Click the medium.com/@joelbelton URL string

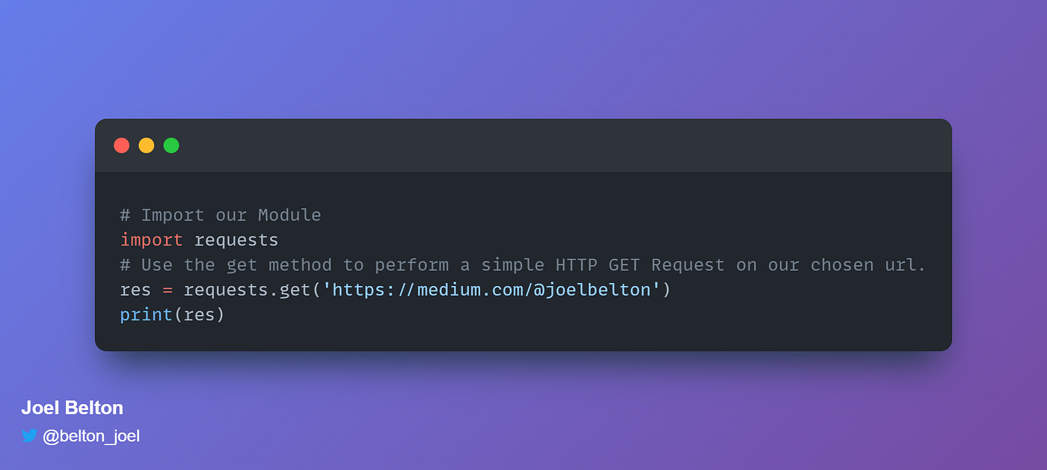click(x=491, y=290)
